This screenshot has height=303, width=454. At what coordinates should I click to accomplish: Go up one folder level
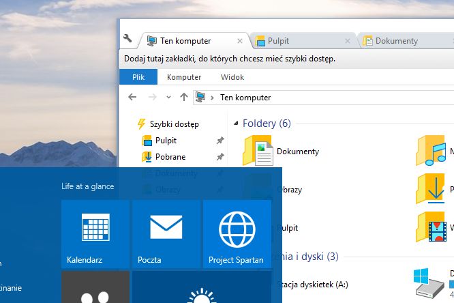click(184, 97)
